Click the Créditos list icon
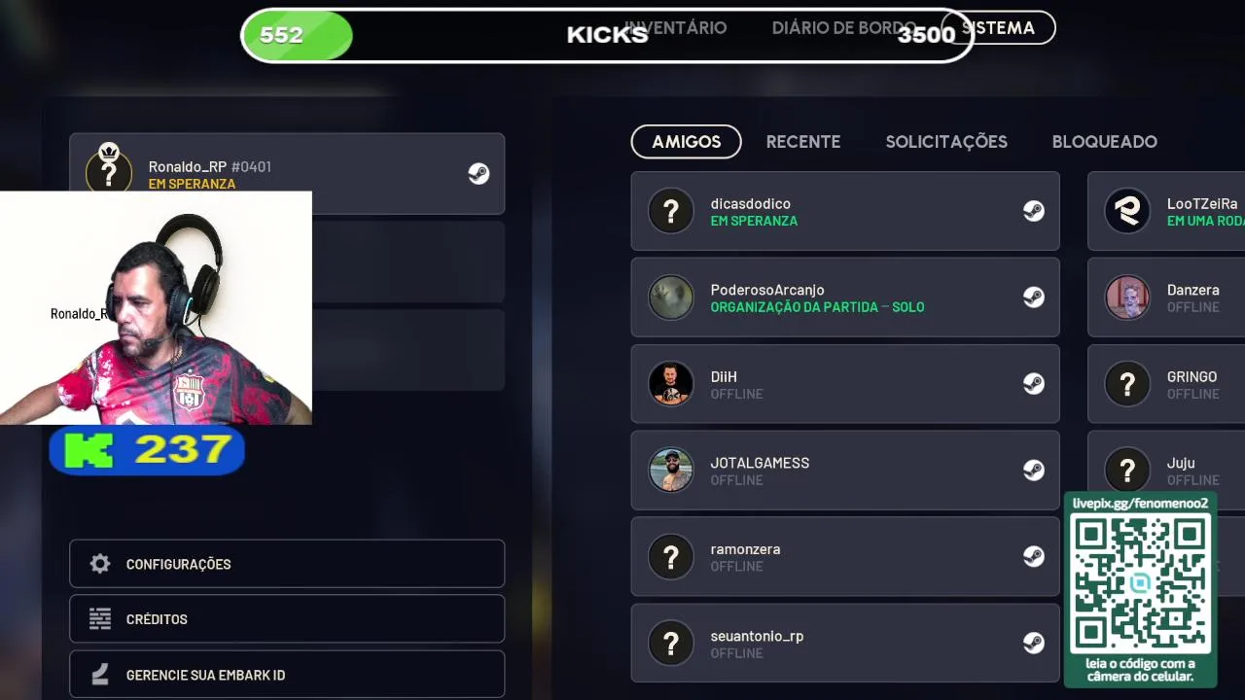 point(100,619)
